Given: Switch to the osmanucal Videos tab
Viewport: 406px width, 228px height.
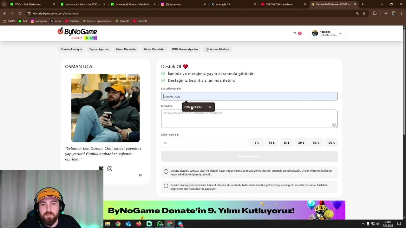Looking at the screenshot, I should pos(133,4).
